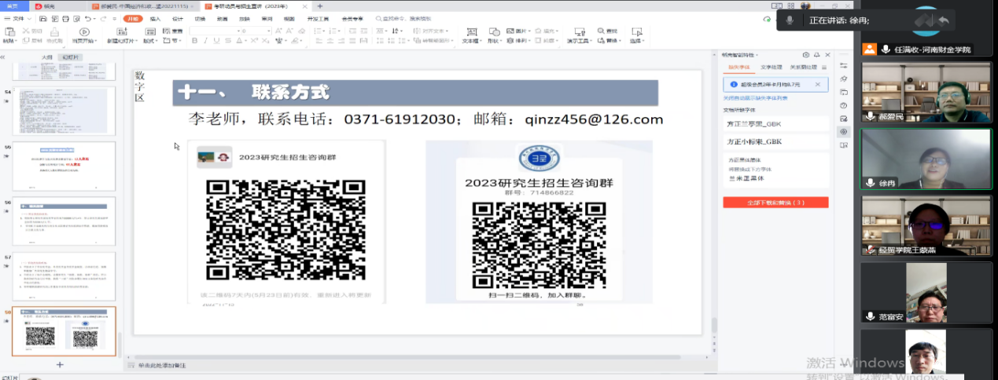Click the presentation tools icon
Viewport: 998px width, 380px height.
point(578,33)
